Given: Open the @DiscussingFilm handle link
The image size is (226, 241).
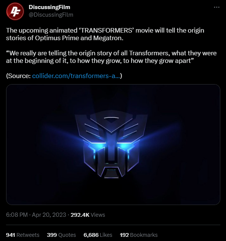Looking at the screenshot, I should point(51,15).
